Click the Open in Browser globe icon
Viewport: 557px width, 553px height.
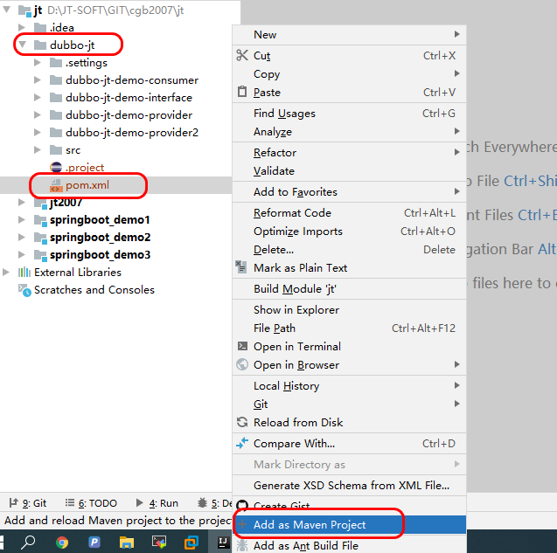[x=242, y=364]
